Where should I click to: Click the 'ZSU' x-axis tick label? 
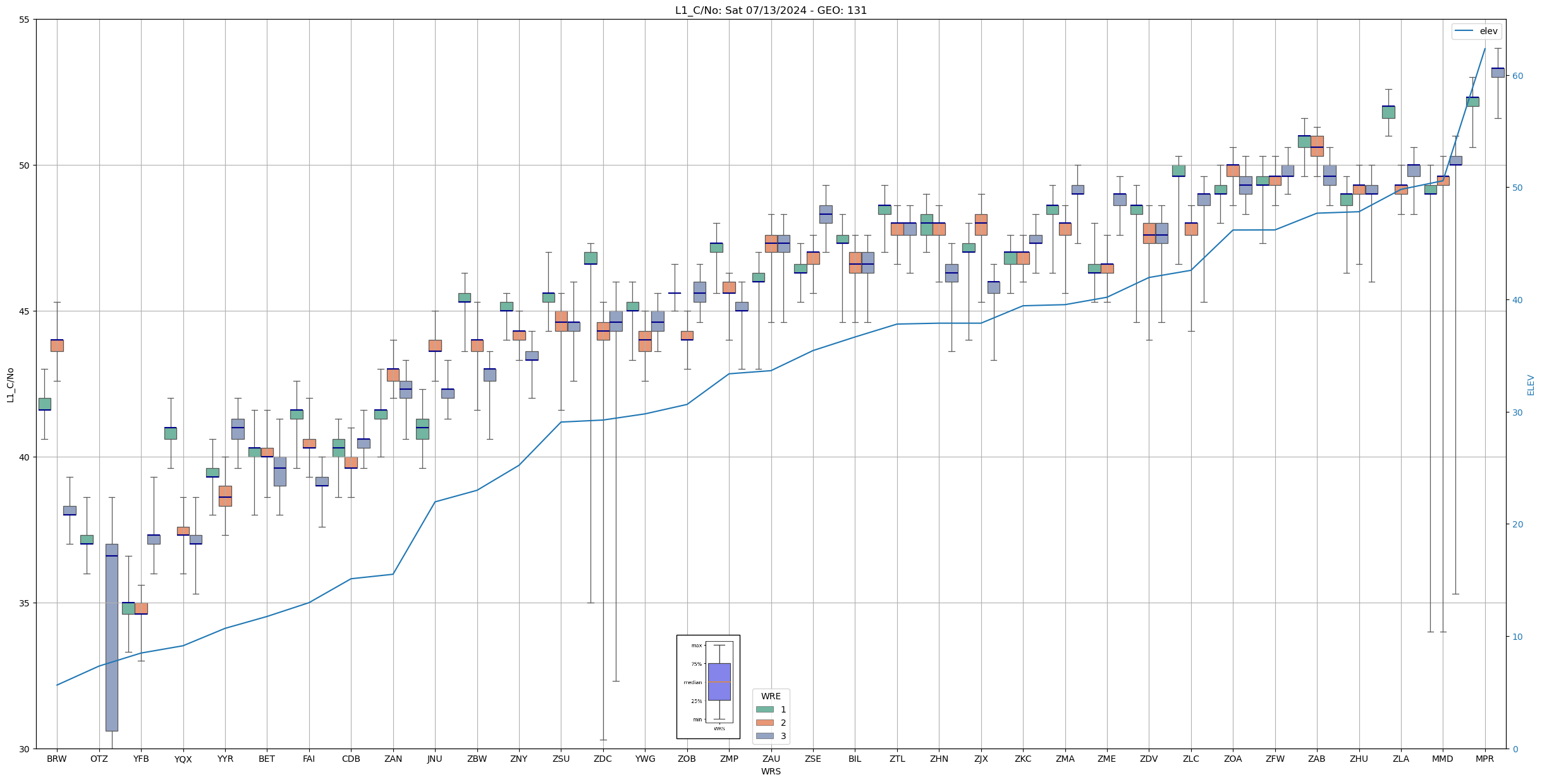pos(561,759)
